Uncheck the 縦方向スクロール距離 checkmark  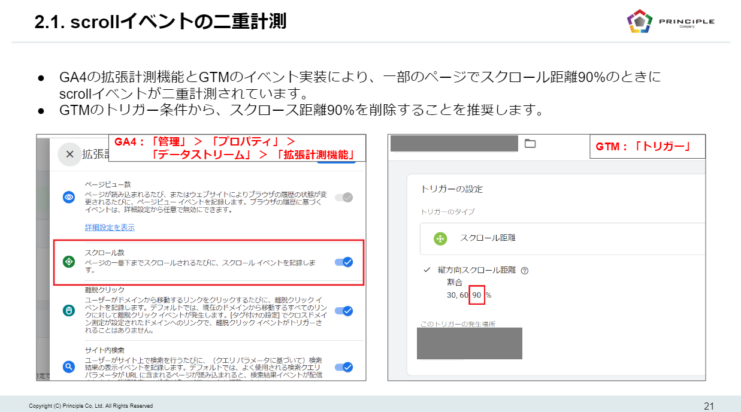coord(426,270)
